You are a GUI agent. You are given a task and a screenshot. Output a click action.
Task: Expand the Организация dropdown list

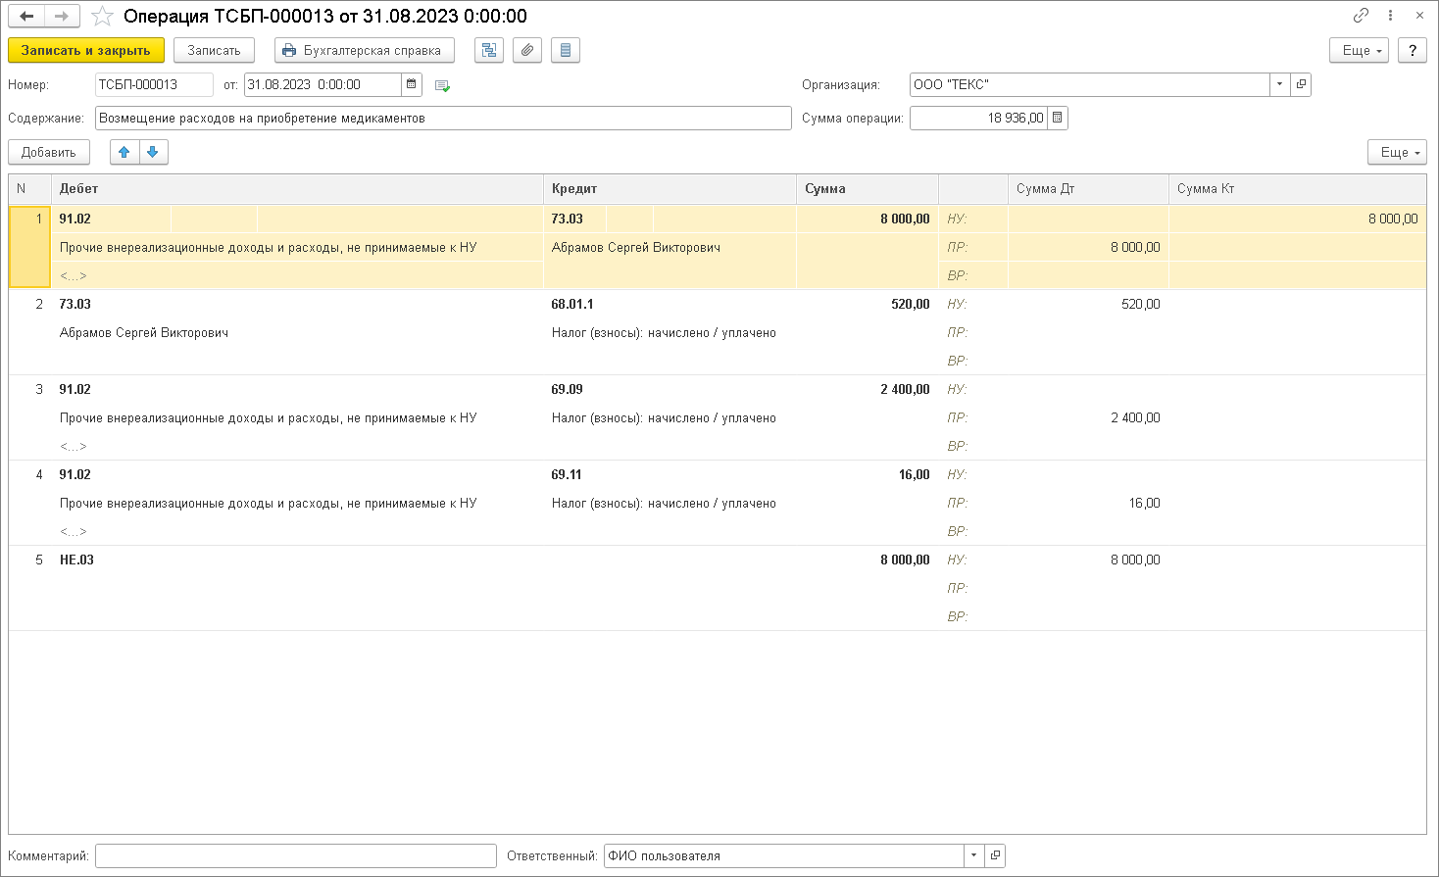tap(1279, 84)
